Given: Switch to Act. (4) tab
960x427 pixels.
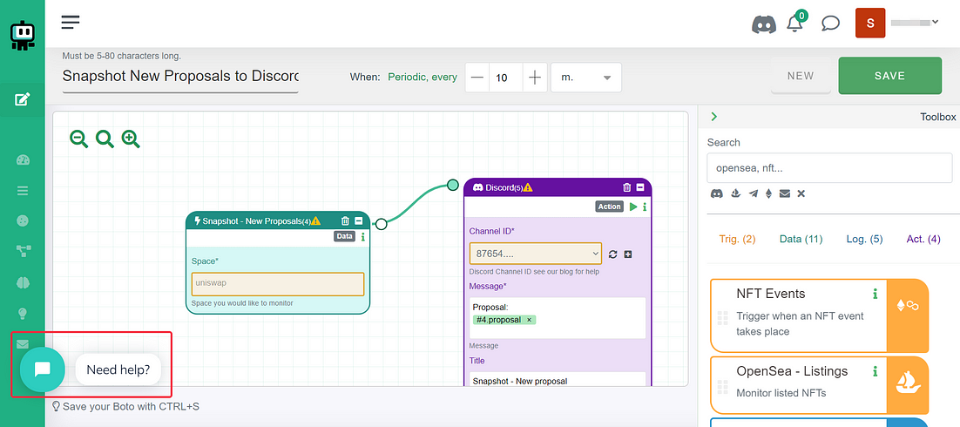Looking at the screenshot, I should click(923, 239).
